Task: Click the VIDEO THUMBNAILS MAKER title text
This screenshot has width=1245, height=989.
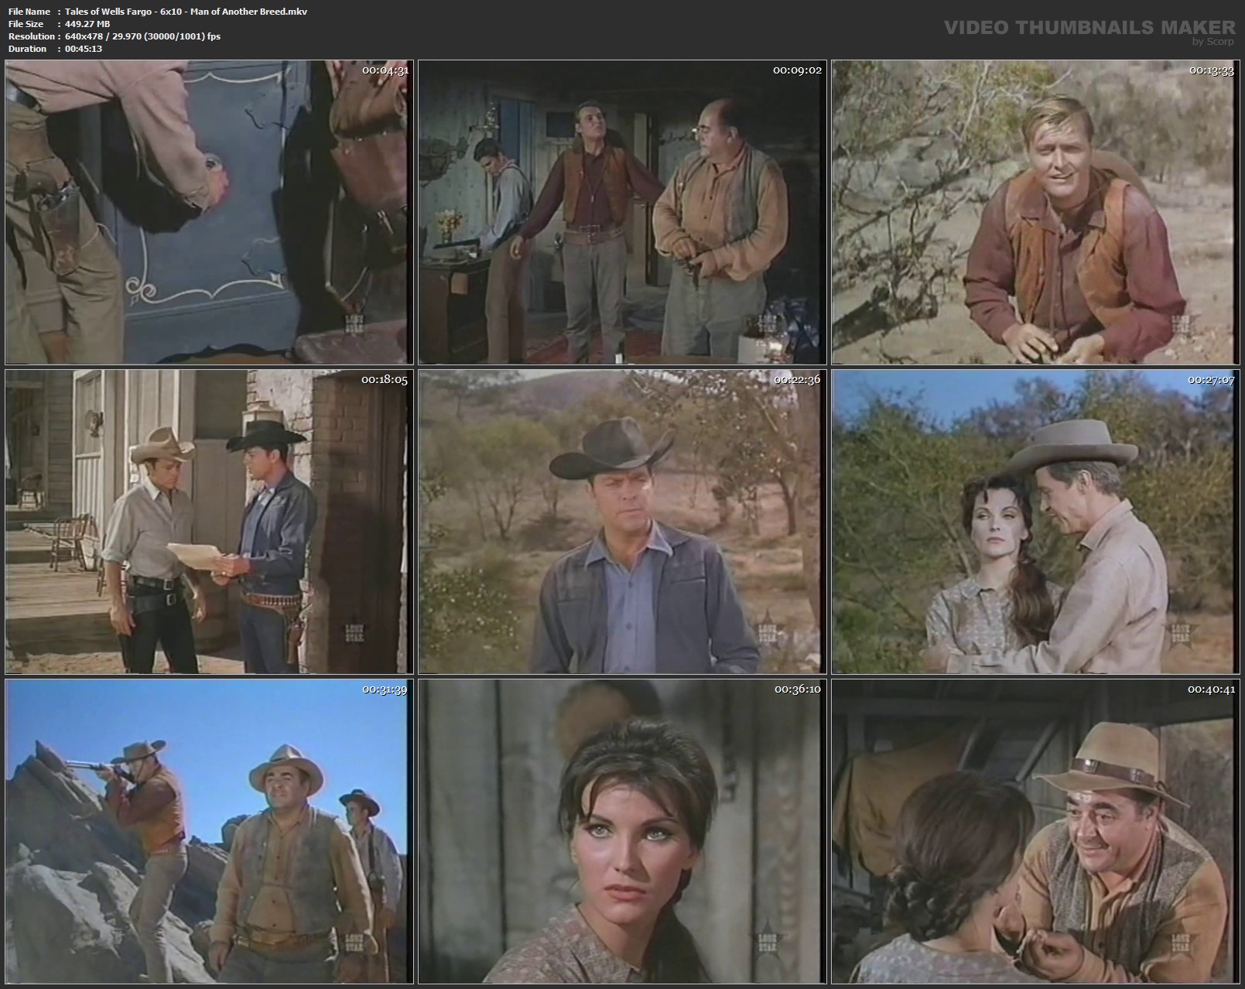Action: tap(1089, 28)
